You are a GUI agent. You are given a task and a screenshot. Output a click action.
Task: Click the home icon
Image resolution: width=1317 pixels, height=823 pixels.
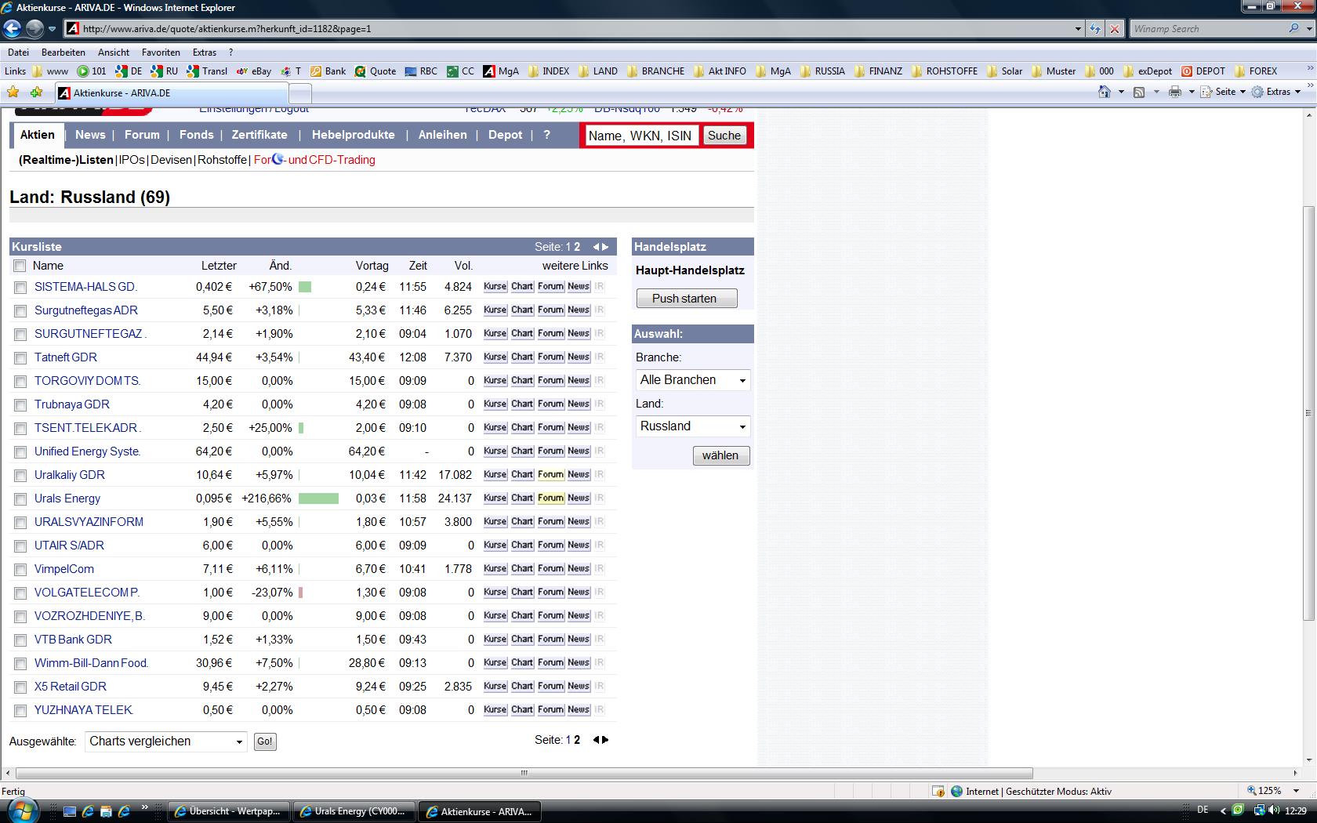click(x=1105, y=92)
